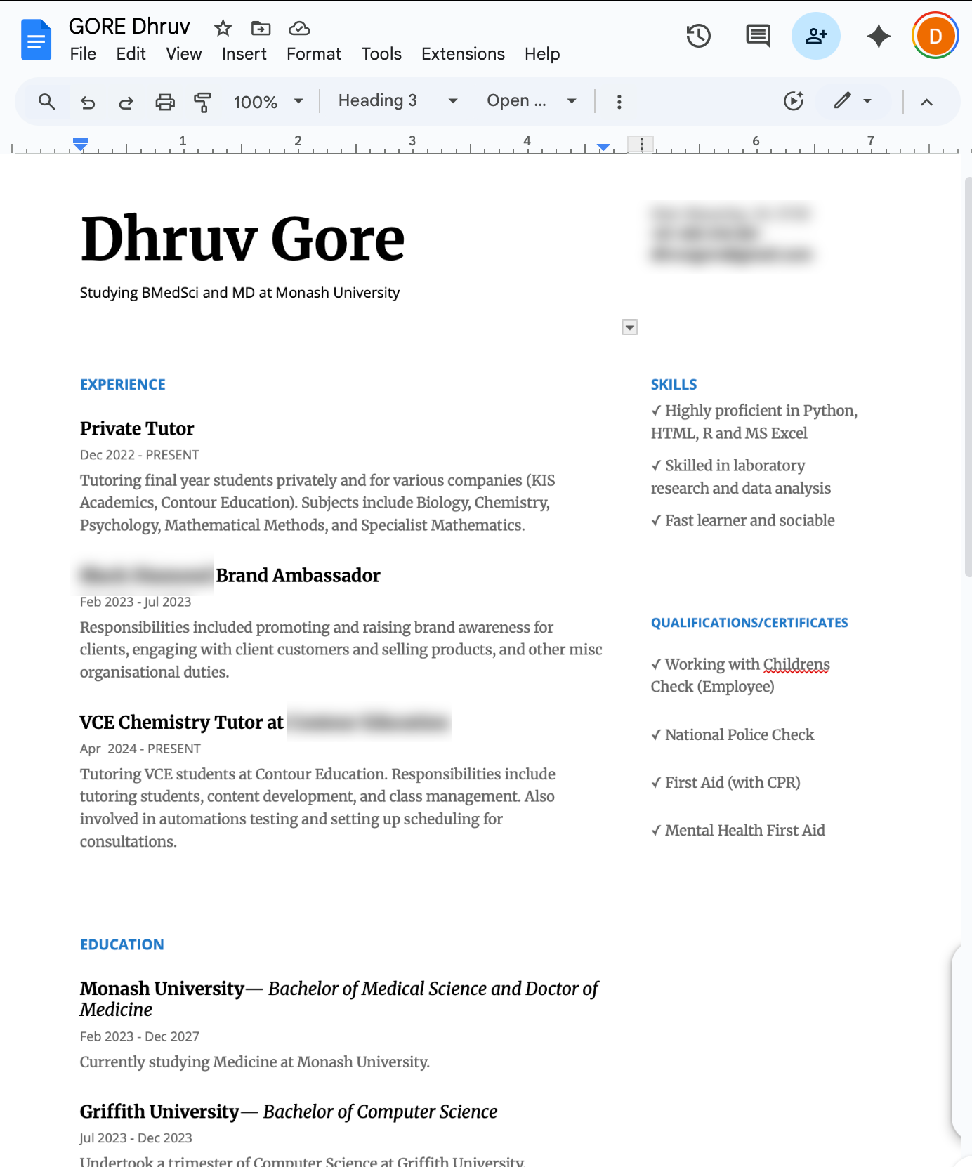Screen dimensions: 972x1167
Task: Open the font dropdown showing Open ...
Action: pyautogui.click(x=531, y=101)
